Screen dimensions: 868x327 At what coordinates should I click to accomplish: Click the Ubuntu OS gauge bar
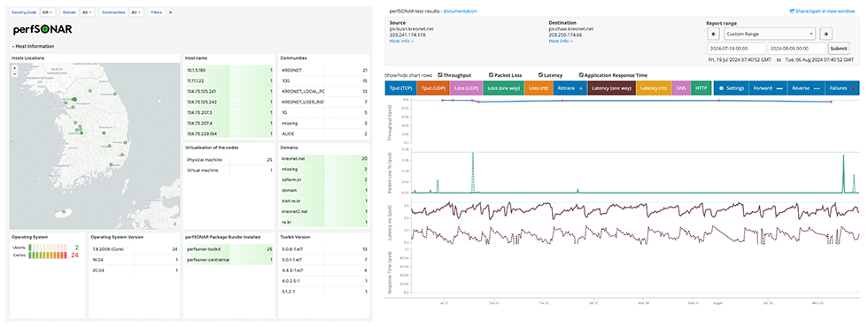48,248
